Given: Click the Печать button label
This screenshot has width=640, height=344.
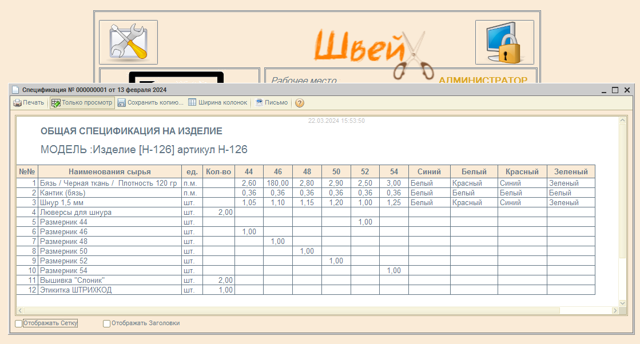Looking at the screenshot, I should pyautogui.click(x=34, y=102).
